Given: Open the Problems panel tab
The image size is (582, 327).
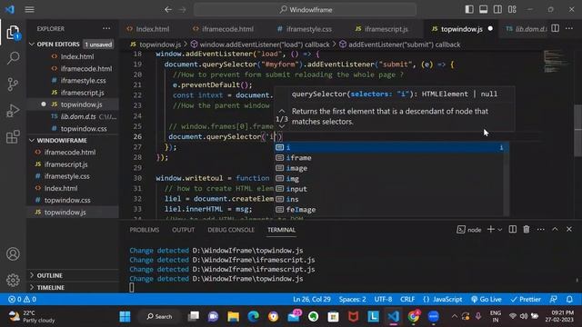Looking at the screenshot, I should (145, 230).
